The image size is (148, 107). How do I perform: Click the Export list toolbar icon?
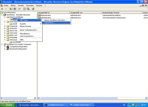pyautogui.click(x=28, y=9)
